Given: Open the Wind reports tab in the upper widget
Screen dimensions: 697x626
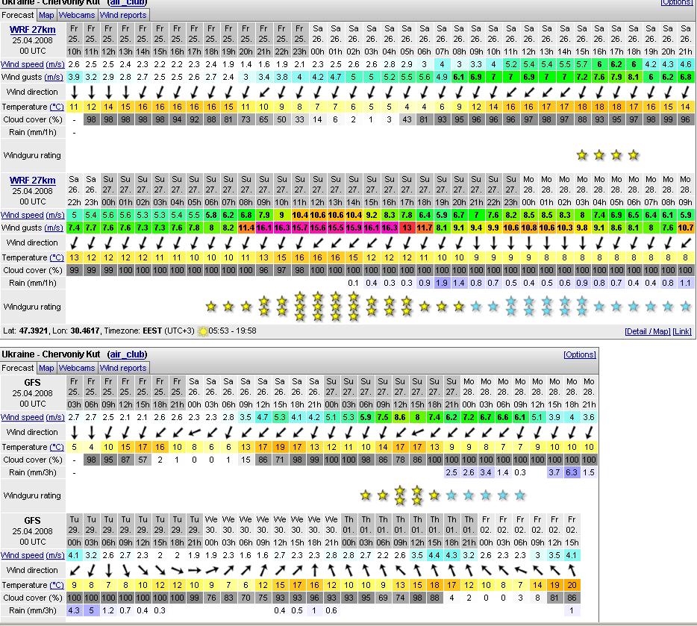Looking at the screenshot, I should 123,15.
